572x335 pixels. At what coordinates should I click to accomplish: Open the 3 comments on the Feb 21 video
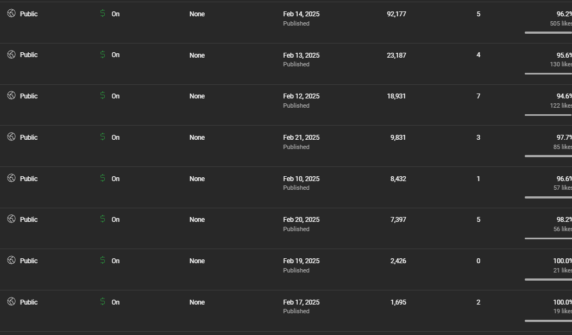(478, 138)
